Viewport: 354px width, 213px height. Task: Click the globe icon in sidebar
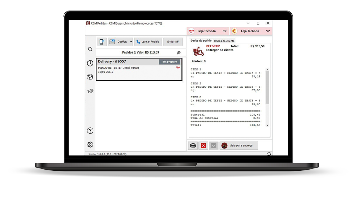[x=90, y=77]
